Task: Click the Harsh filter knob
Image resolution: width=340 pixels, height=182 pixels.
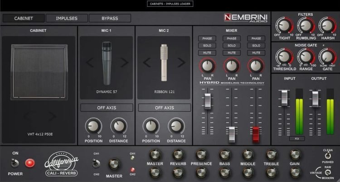Action: pos(327,25)
